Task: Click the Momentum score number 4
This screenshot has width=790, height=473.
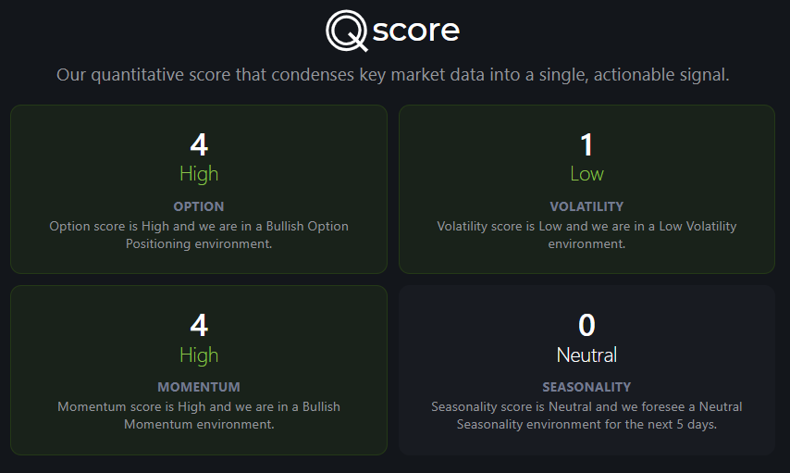Action: (199, 325)
